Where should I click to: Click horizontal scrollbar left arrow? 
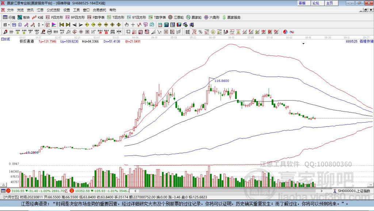point(136,191)
